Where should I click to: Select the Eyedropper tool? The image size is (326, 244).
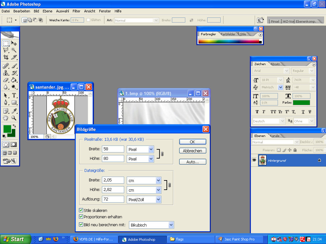coord(14,111)
